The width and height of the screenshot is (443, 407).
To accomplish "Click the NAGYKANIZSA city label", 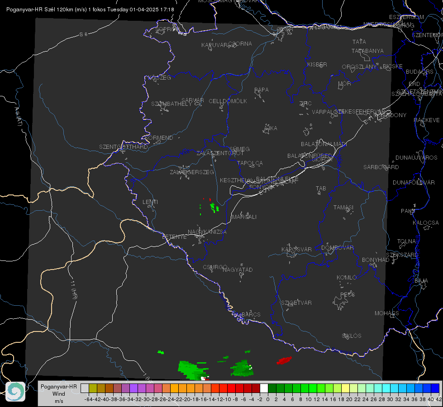I will 207,232.
